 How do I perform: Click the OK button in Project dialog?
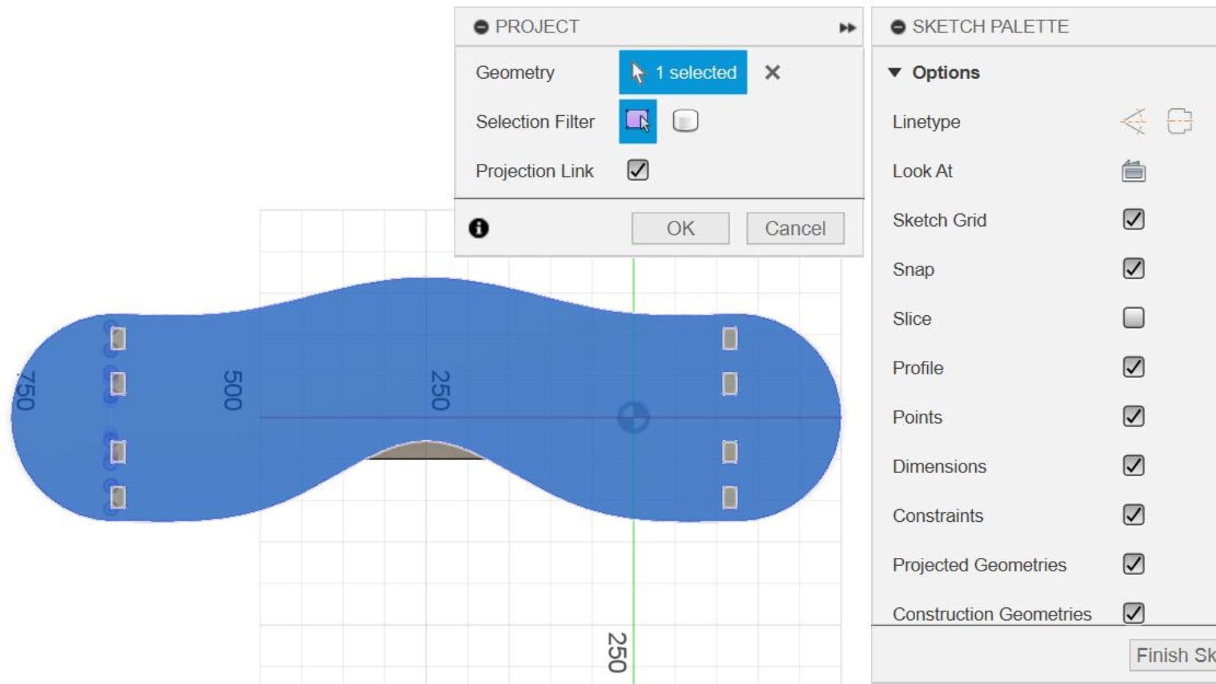pos(680,228)
